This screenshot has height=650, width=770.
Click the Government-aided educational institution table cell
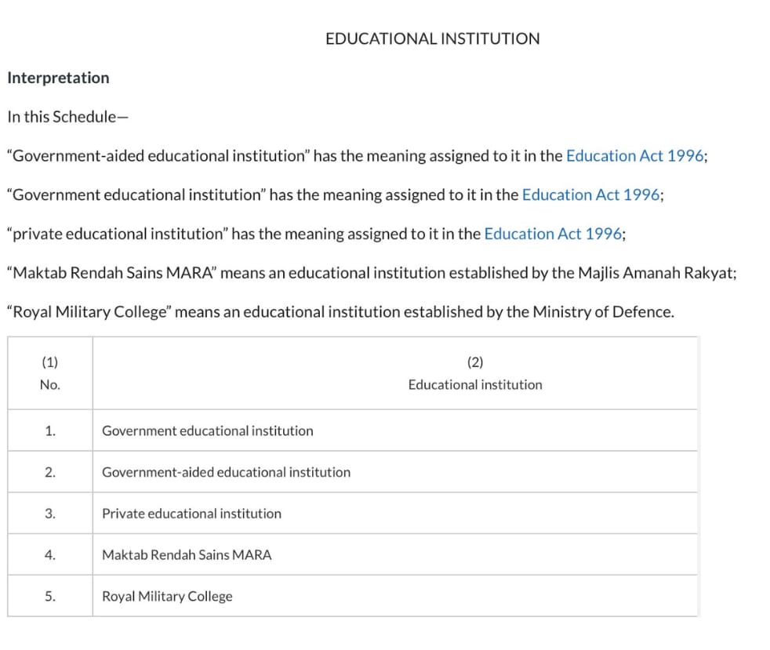[x=395, y=472]
